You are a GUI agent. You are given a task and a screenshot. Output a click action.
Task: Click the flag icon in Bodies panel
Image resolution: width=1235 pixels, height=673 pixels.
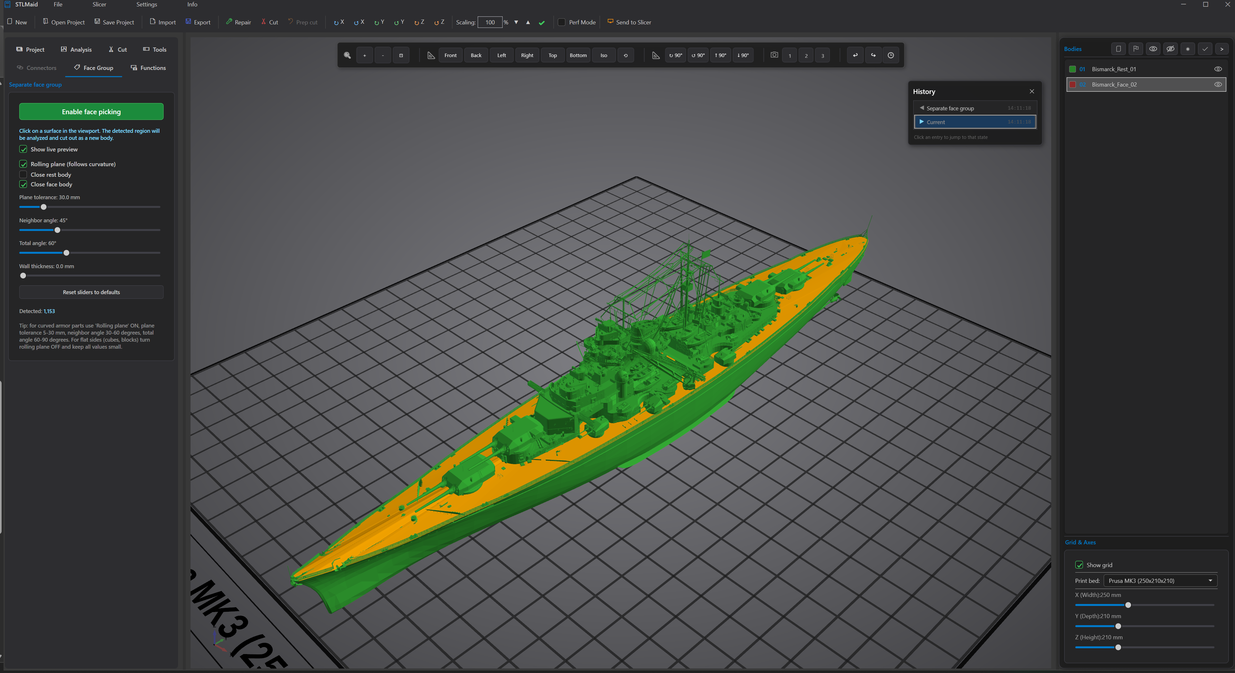(1136, 49)
